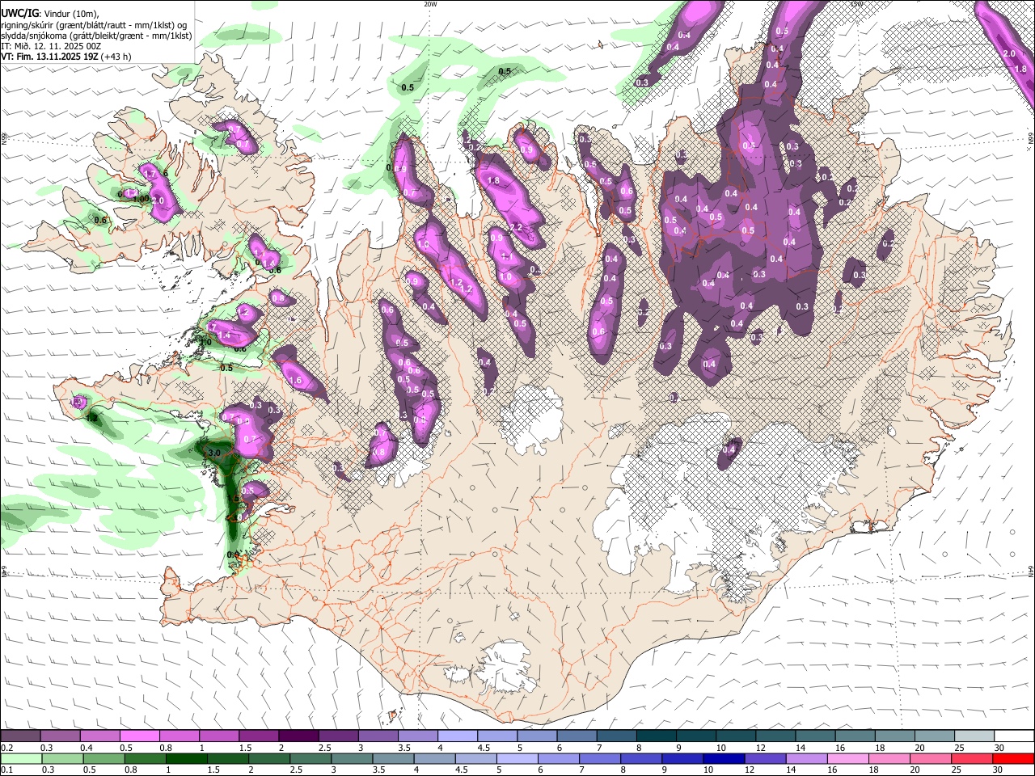Click the '0.2' label on the snow scale

7,748
